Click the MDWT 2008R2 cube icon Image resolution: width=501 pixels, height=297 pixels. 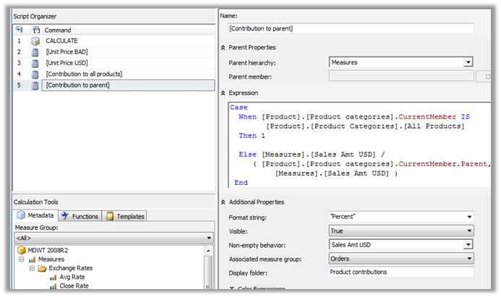tap(22, 250)
